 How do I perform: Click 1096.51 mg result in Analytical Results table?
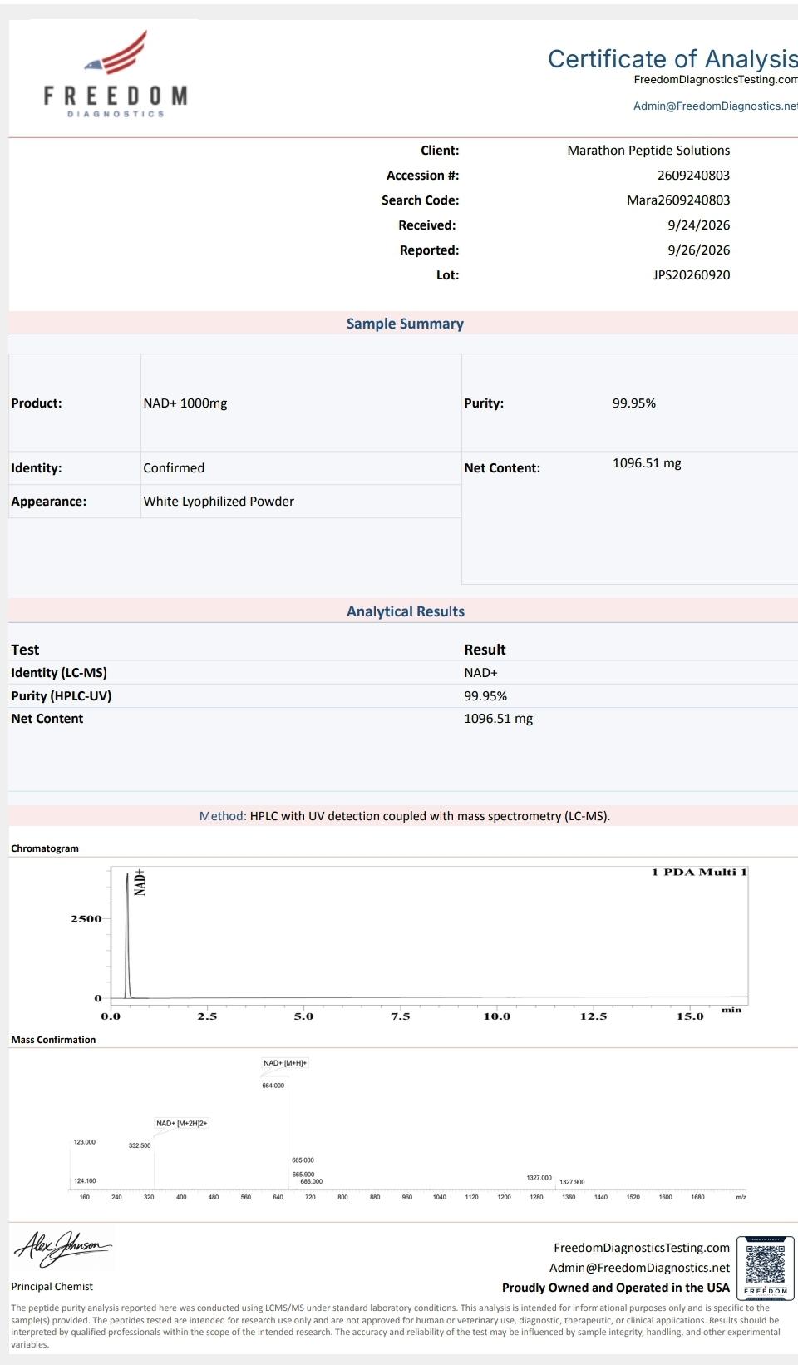point(498,719)
